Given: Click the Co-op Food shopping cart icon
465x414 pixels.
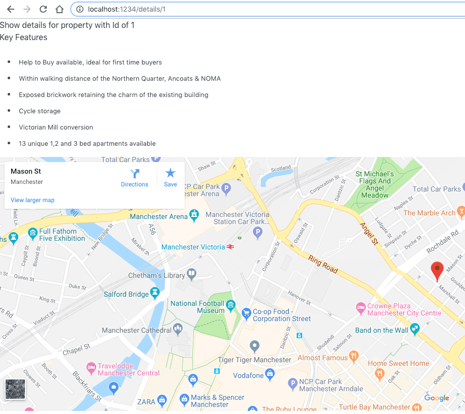Looking at the screenshot, I should click(x=246, y=314).
